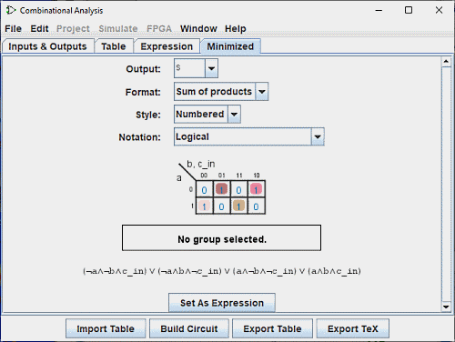The image size is (455, 342).
Task: Click the Export TeX button
Action: point(353,328)
